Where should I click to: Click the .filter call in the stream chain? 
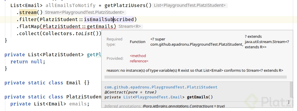[x=28, y=19]
